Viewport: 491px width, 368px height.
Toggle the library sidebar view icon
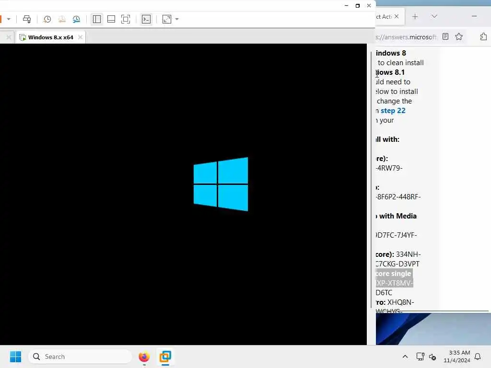pyautogui.click(x=97, y=19)
